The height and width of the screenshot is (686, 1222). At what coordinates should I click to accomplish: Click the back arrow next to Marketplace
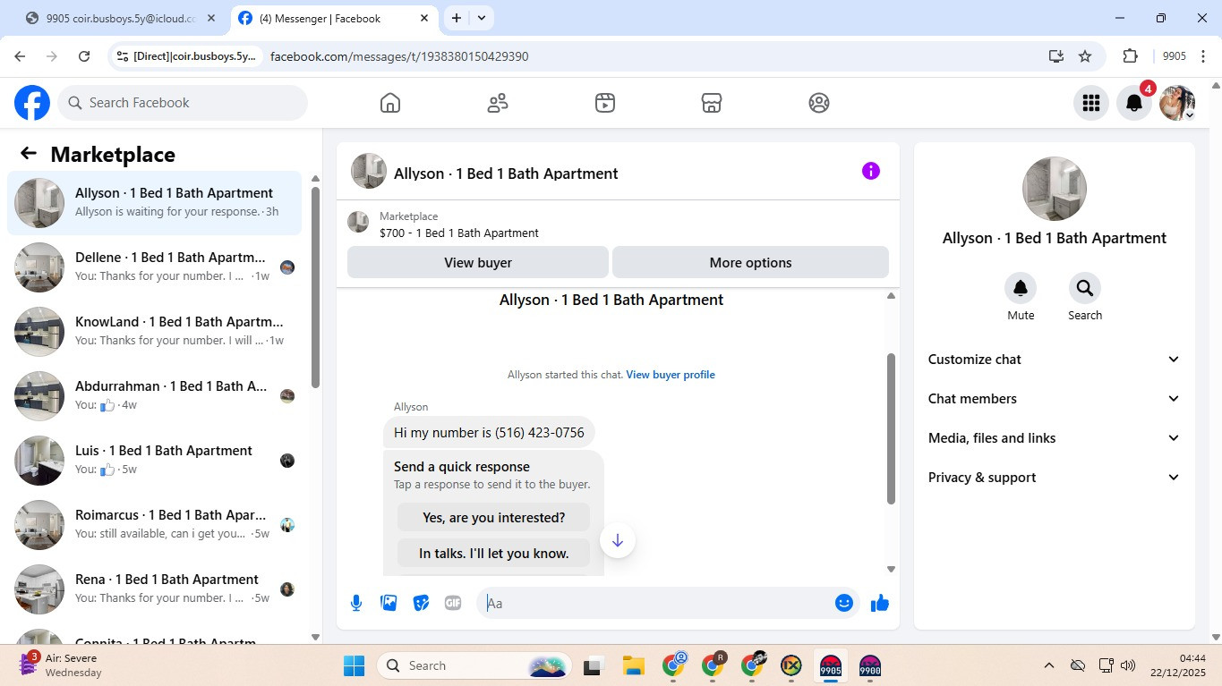click(x=29, y=154)
